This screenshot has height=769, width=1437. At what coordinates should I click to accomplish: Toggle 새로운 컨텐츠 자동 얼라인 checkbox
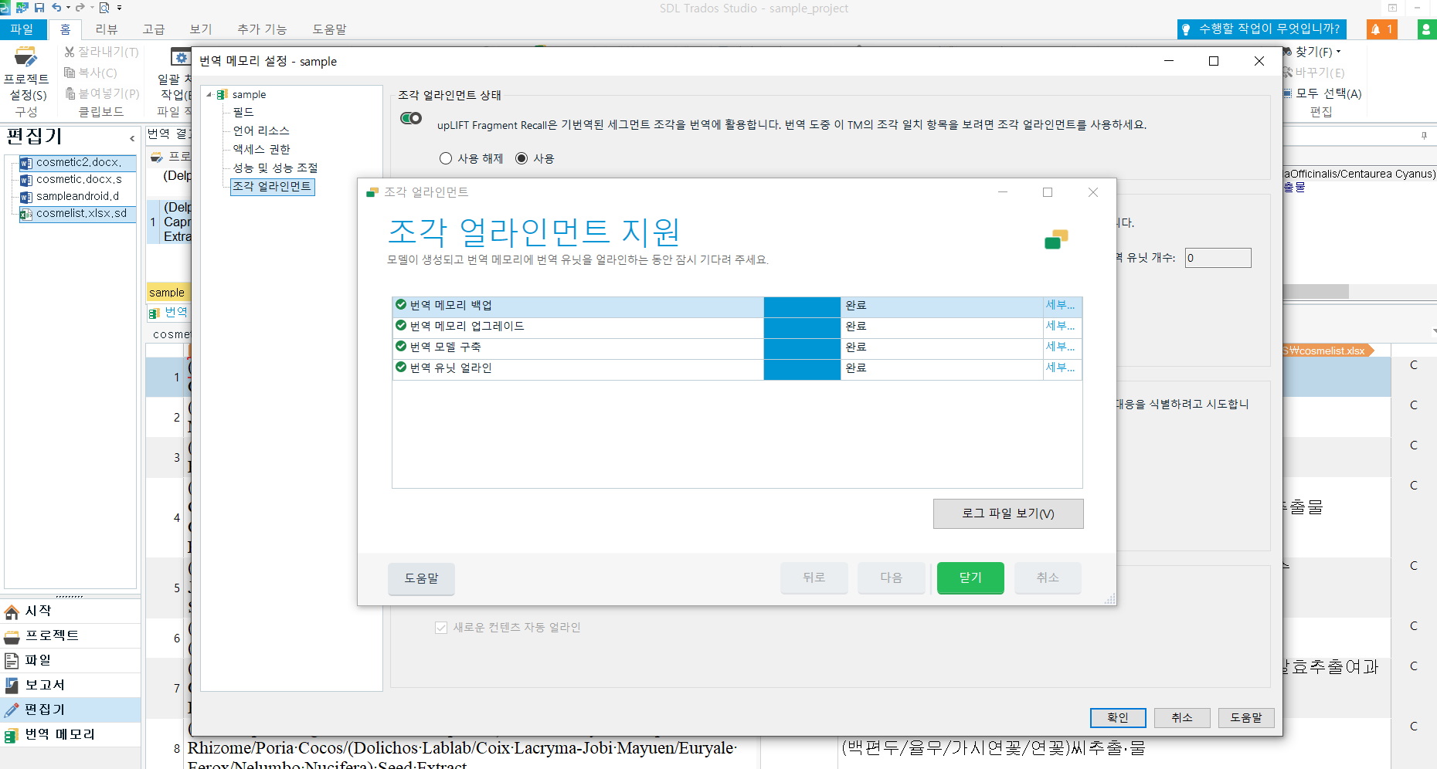441,628
